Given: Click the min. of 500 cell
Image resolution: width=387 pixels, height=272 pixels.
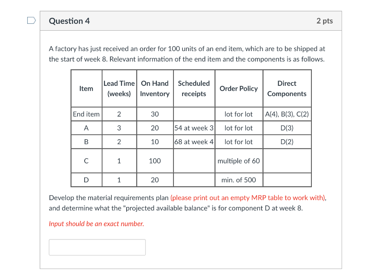Looking at the screenshot, I should 239,180.
